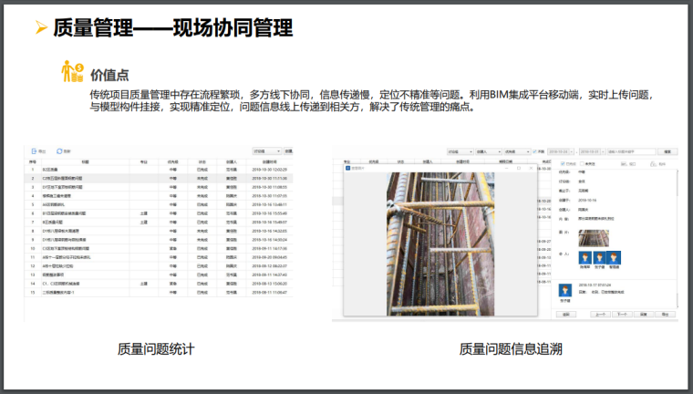Click the reply author avatar at the panel bottom
The width and height of the screenshot is (693, 394).
(x=564, y=290)
